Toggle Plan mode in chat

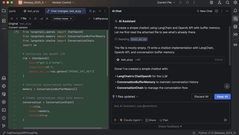pos(164,120)
